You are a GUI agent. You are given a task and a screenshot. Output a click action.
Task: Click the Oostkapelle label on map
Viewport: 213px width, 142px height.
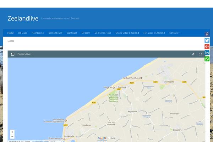(169, 82)
